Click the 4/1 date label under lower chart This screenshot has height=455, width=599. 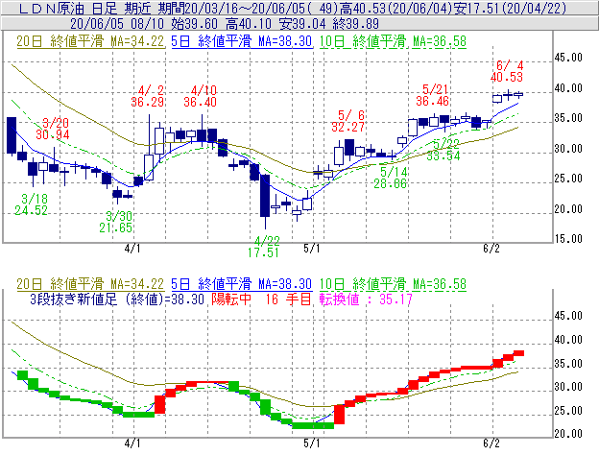[132, 443]
